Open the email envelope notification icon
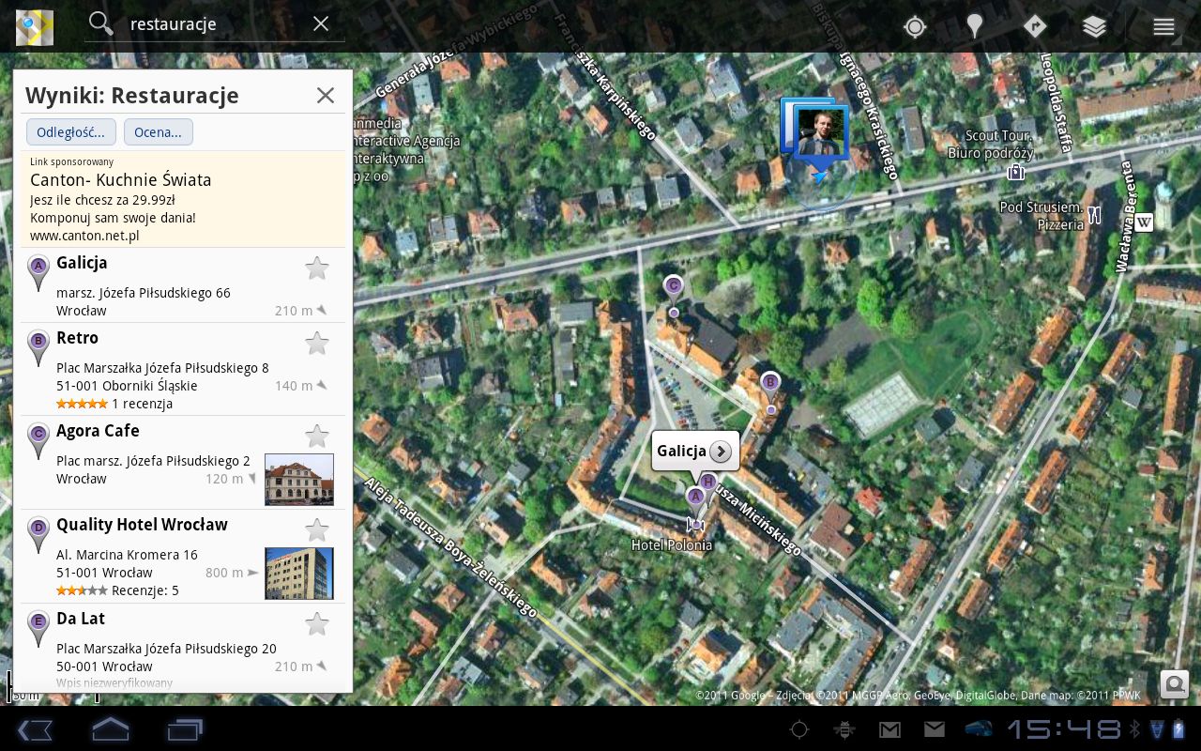The image size is (1201, 751). (x=934, y=729)
